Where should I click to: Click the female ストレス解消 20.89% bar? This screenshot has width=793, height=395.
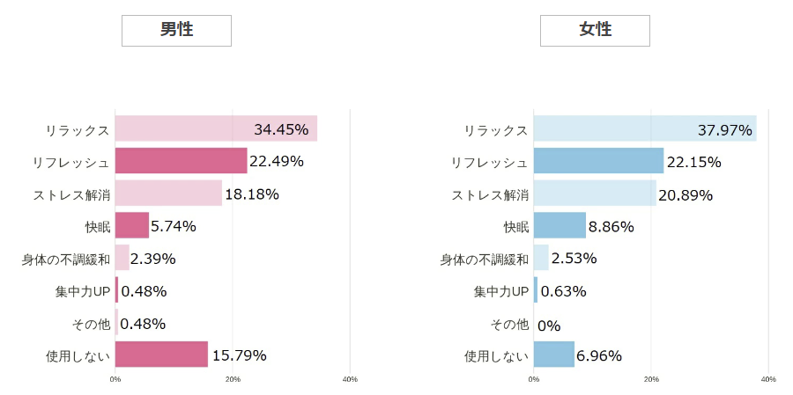(595, 194)
